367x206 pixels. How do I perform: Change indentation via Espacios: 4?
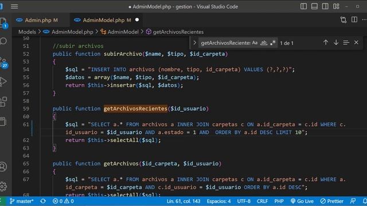click(x=218, y=201)
